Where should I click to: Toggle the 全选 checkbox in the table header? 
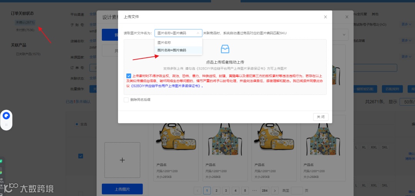coord(76,124)
